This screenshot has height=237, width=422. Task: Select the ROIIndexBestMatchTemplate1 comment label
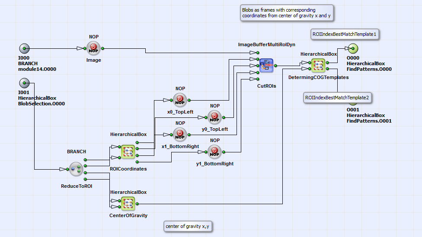pyautogui.click(x=345, y=34)
